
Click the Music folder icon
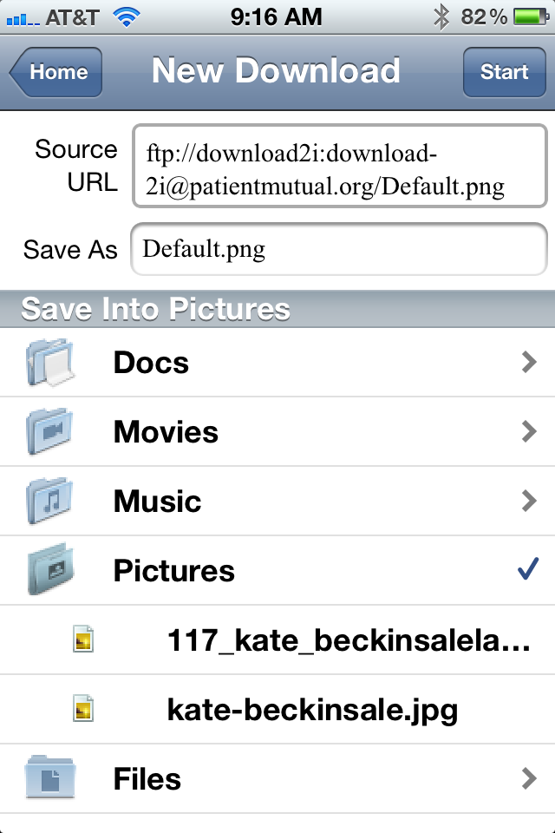click(49, 502)
